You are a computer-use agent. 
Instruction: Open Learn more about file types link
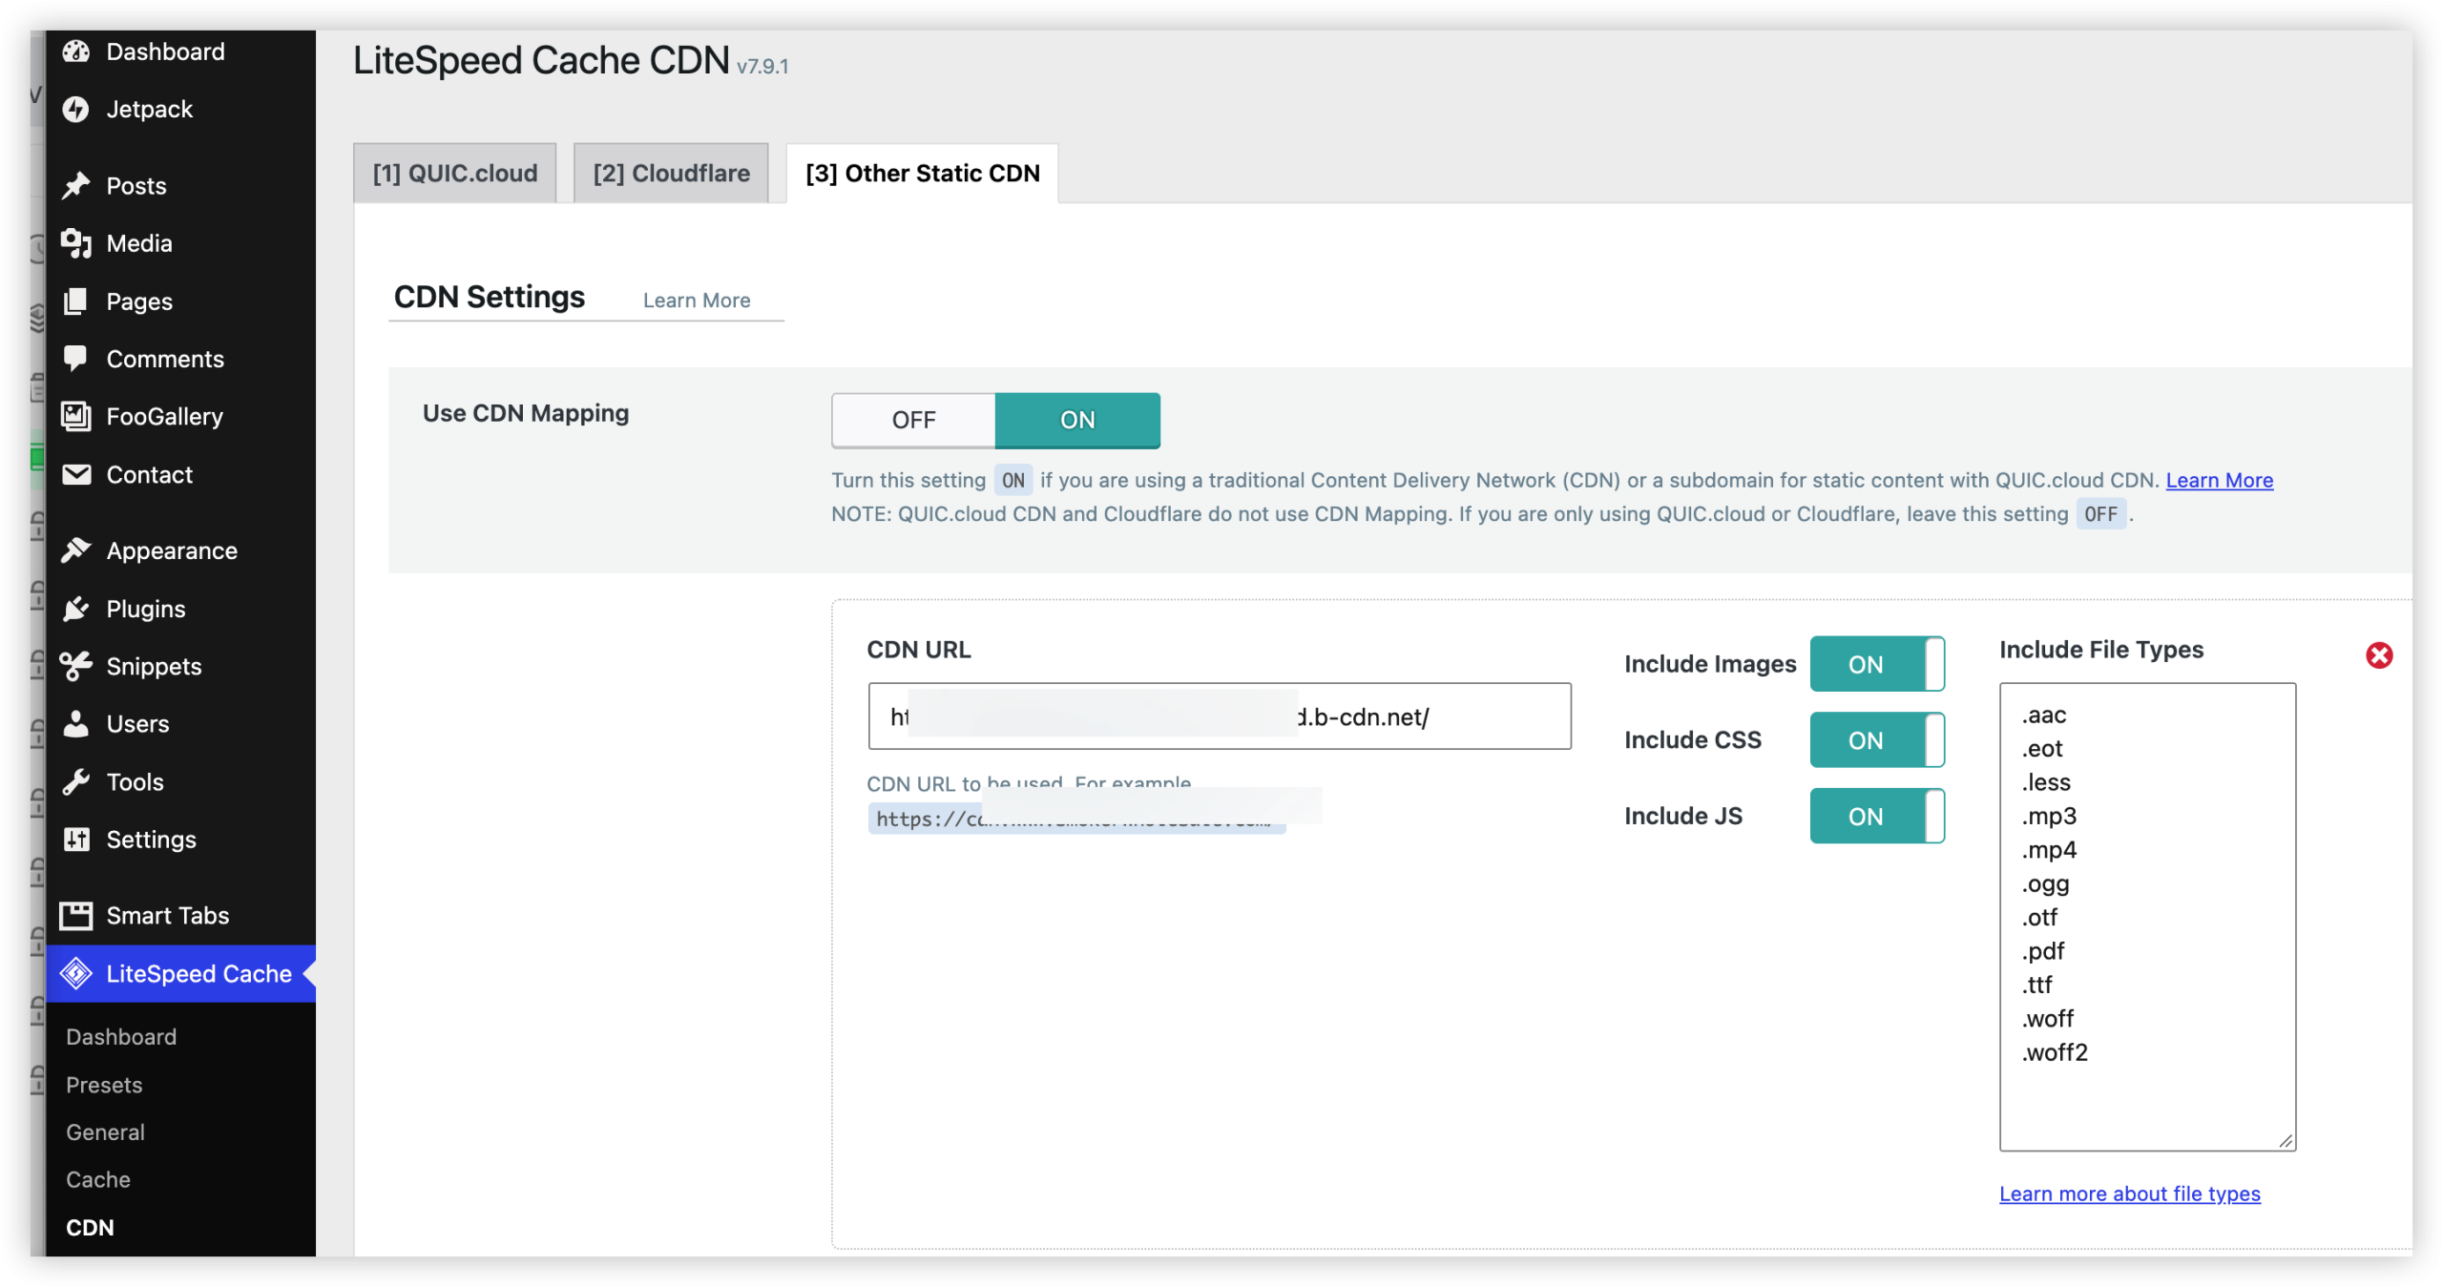tap(2129, 1194)
